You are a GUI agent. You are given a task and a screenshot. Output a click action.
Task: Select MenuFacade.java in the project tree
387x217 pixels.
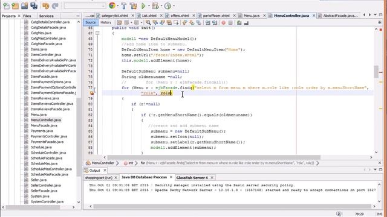(x=44, y=125)
